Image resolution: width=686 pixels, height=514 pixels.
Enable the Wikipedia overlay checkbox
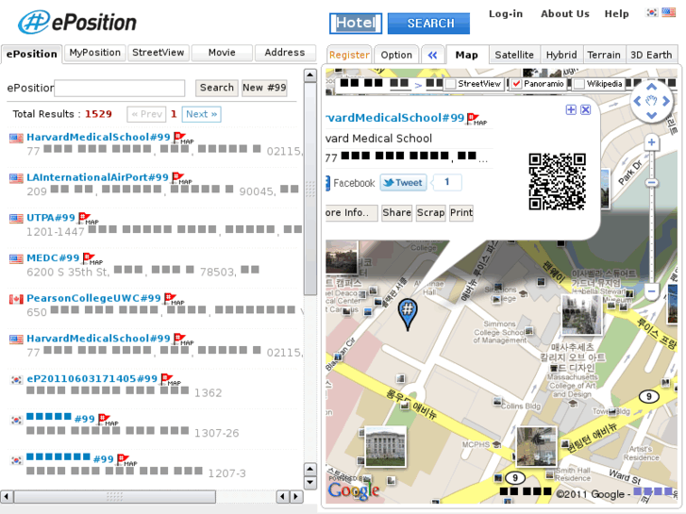(578, 84)
